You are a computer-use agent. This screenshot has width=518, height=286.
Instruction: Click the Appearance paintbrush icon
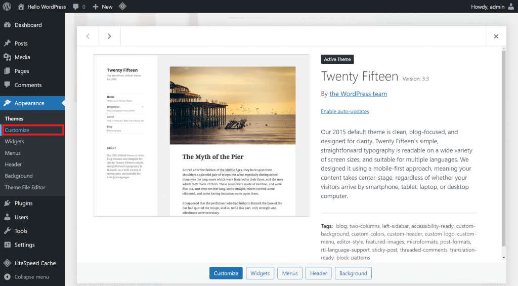coord(7,103)
